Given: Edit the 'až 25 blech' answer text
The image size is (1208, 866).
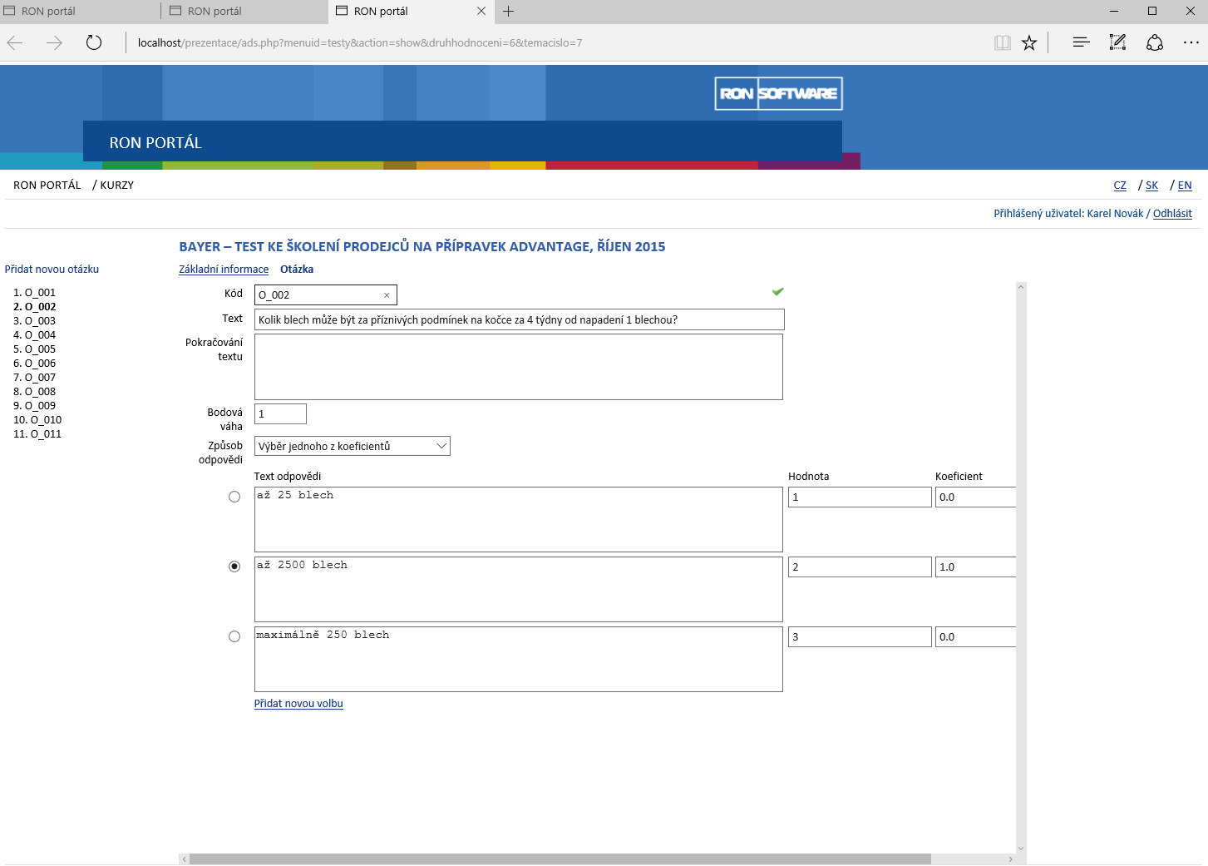Looking at the screenshot, I should click(519, 519).
